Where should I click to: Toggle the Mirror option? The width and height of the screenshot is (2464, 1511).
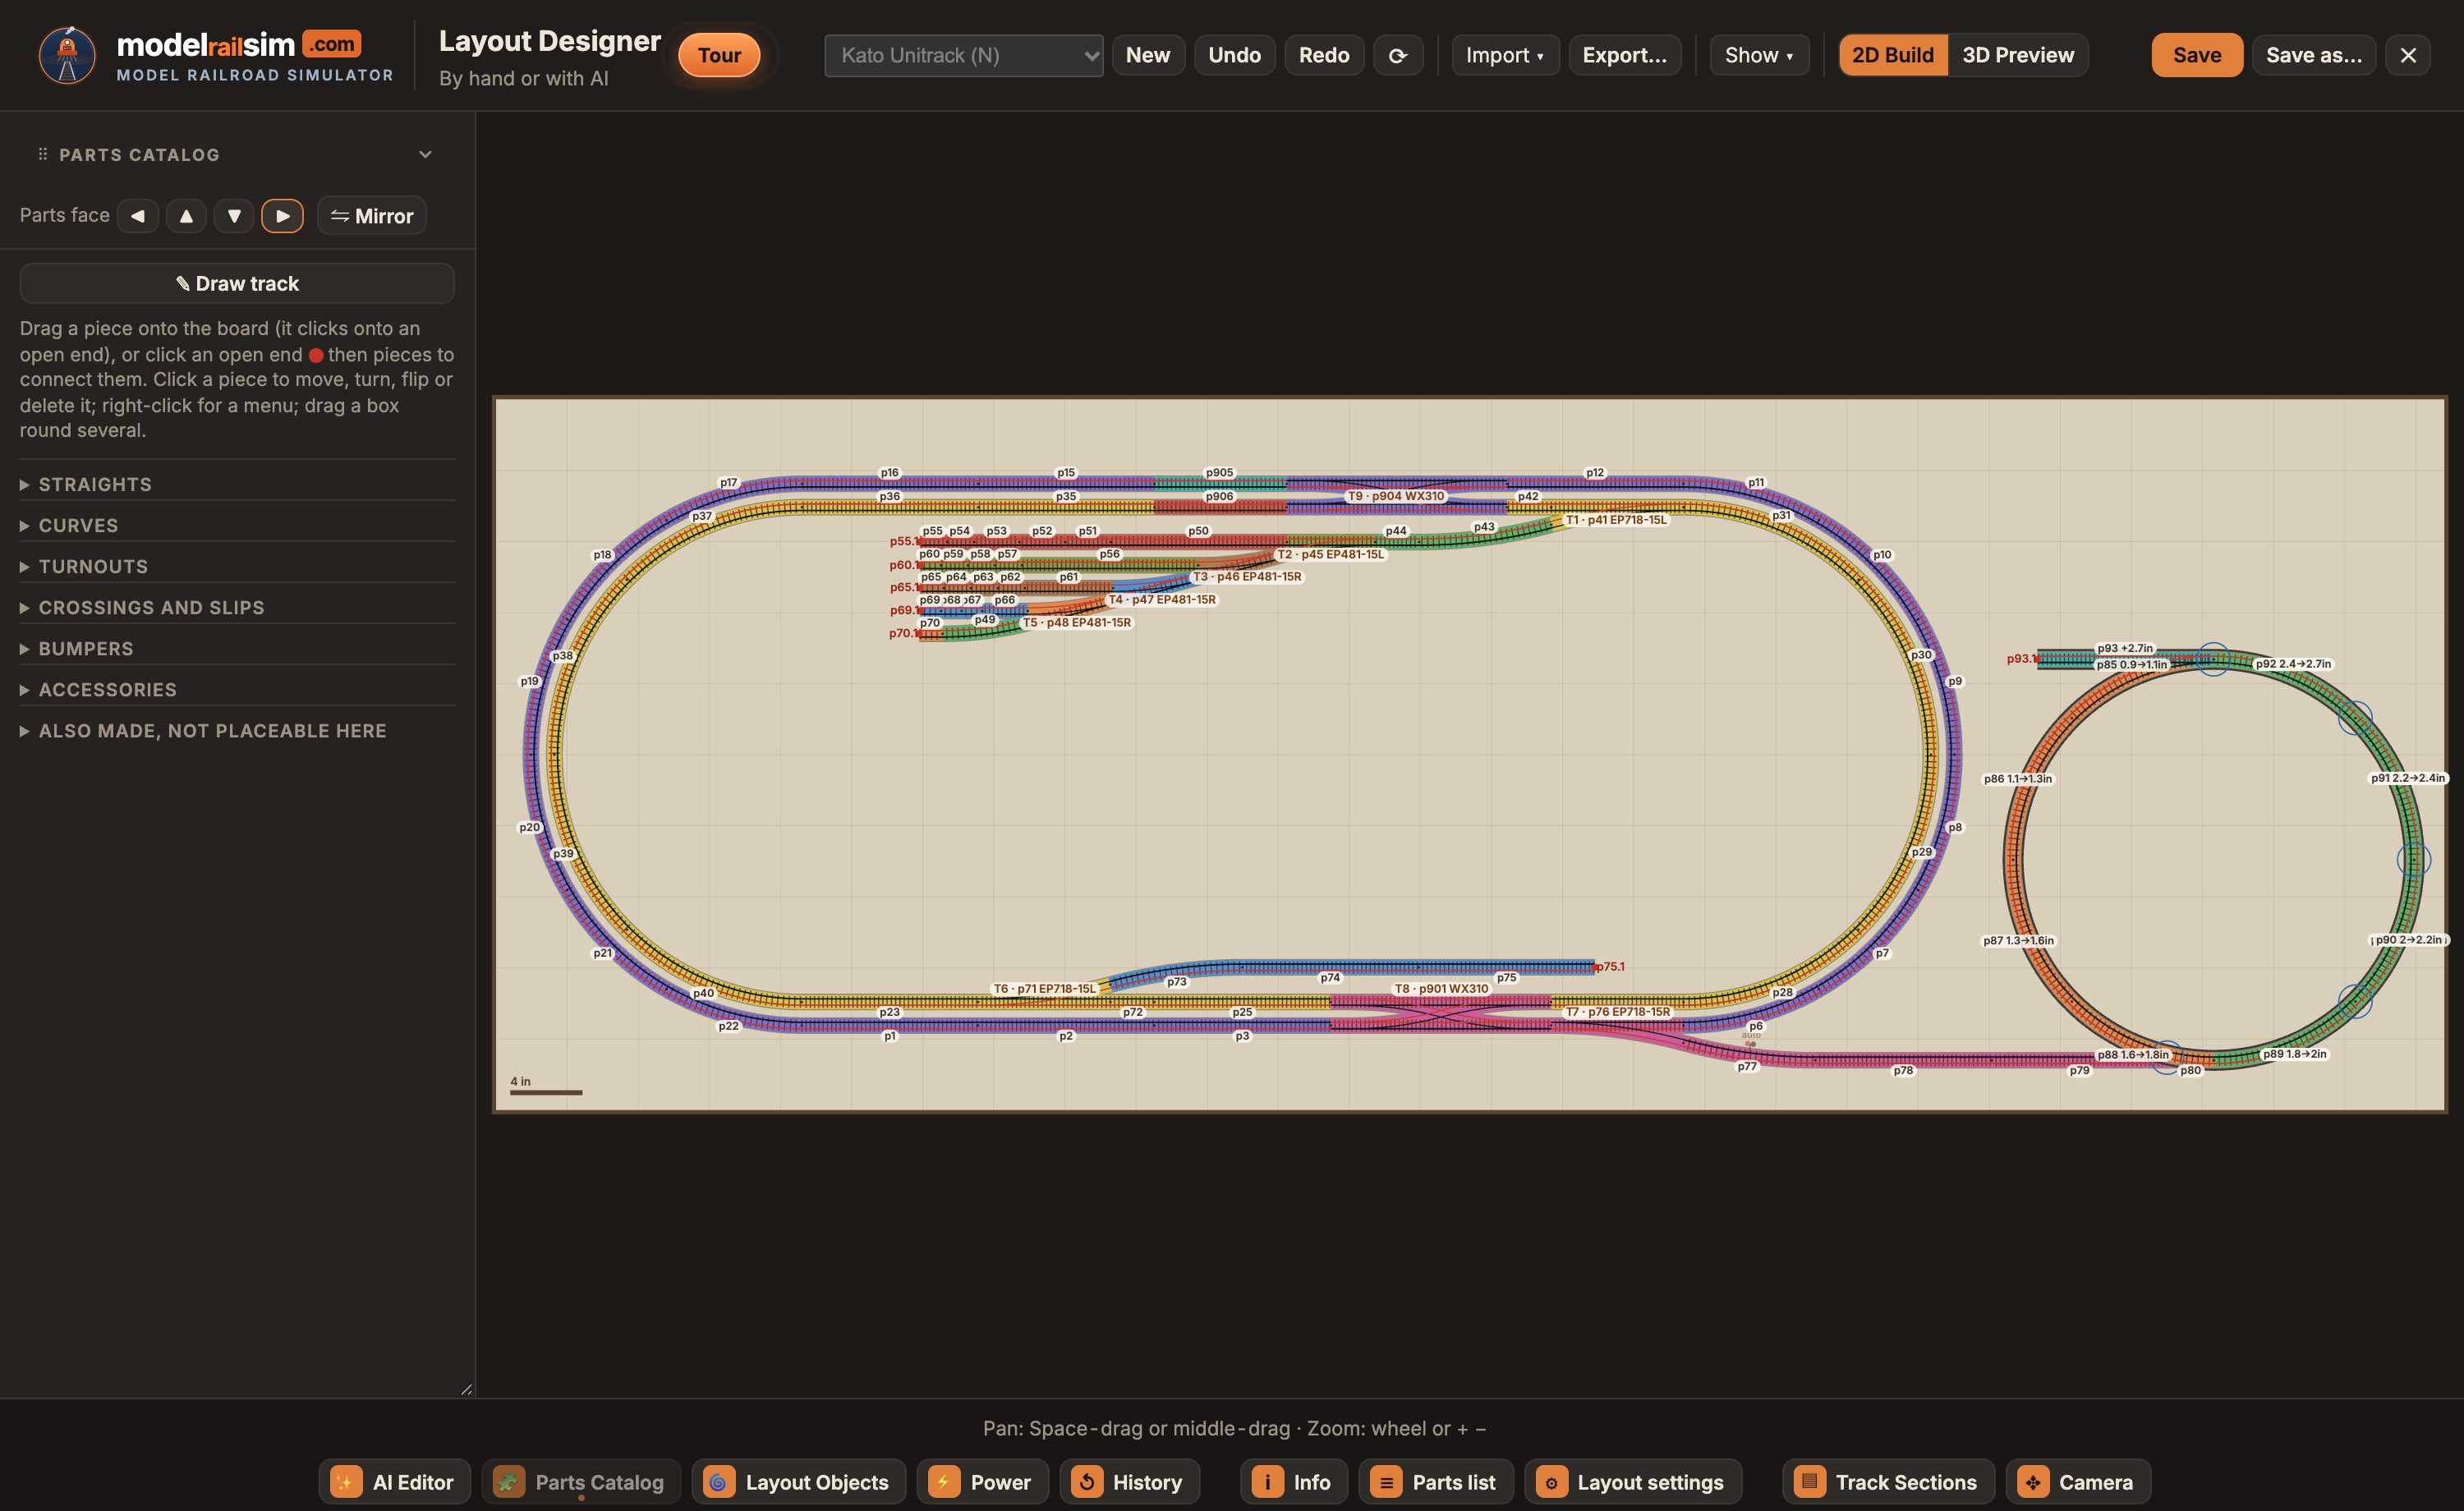tap(372, 216)
